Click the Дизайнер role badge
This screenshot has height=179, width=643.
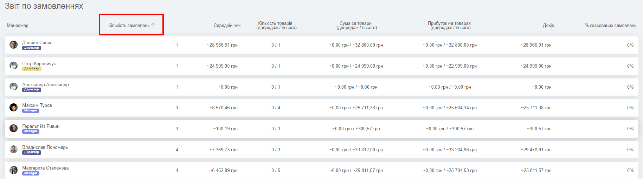(x=32, y=69)
